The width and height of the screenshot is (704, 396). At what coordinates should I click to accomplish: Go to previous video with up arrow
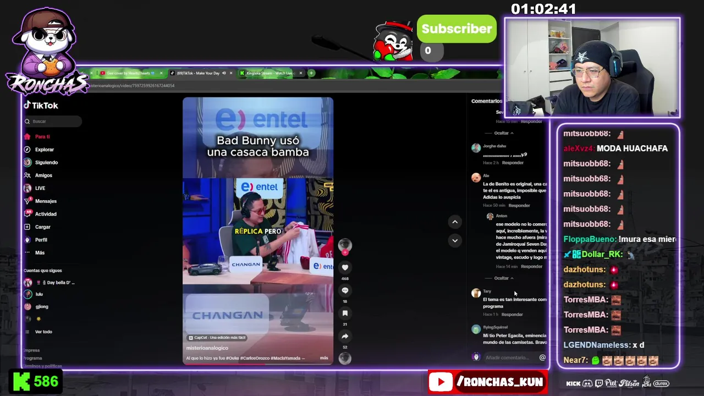click(455, 222)
